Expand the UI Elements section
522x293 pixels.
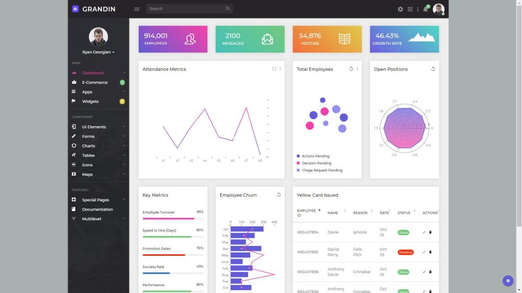95,126
